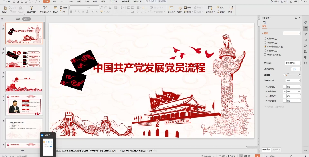Click the Paste (粘贴) icon
The width and height of the screenshot is (309, 157).
coord(4,8)
